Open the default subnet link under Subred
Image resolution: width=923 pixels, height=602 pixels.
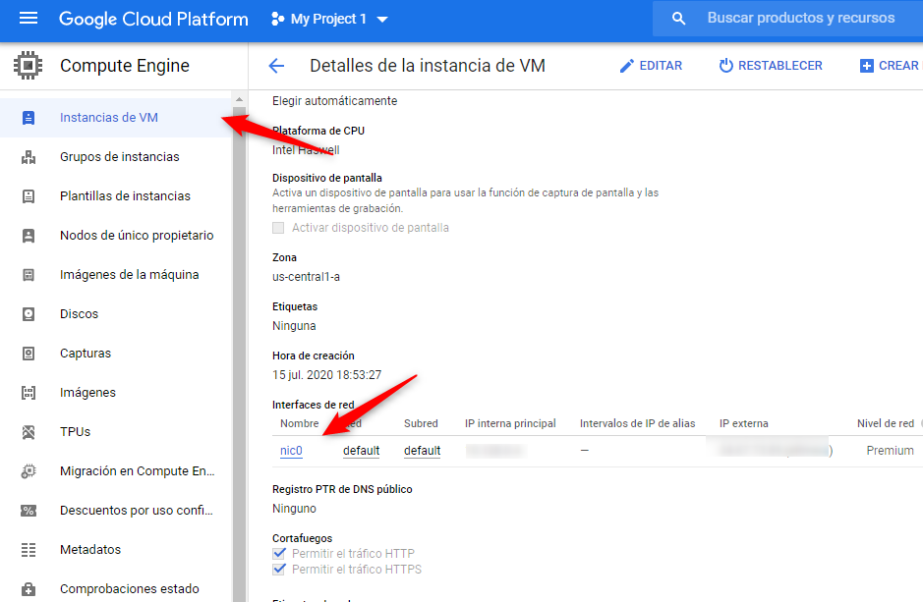pos(422,451)
